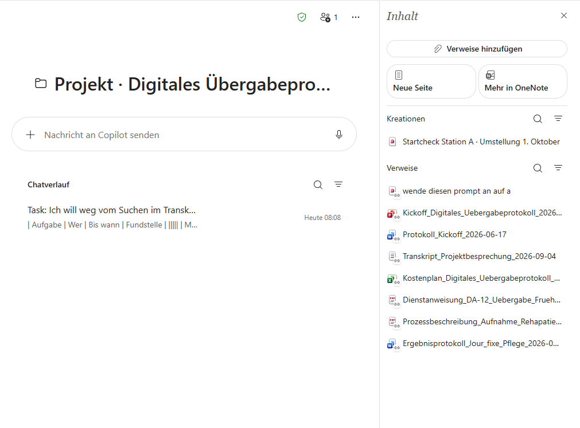
Task: Click the Heute 08:08 timestamp
Action: click(x=322, y=218)
